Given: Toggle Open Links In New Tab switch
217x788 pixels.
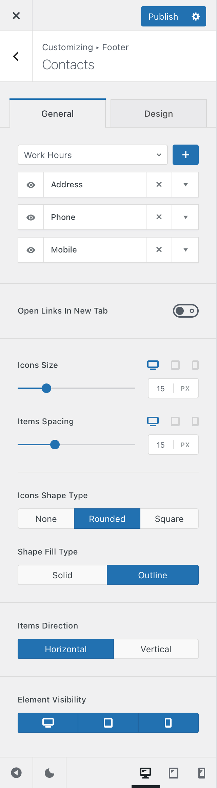Looking at the screenshot, I should tap(186, 311).
